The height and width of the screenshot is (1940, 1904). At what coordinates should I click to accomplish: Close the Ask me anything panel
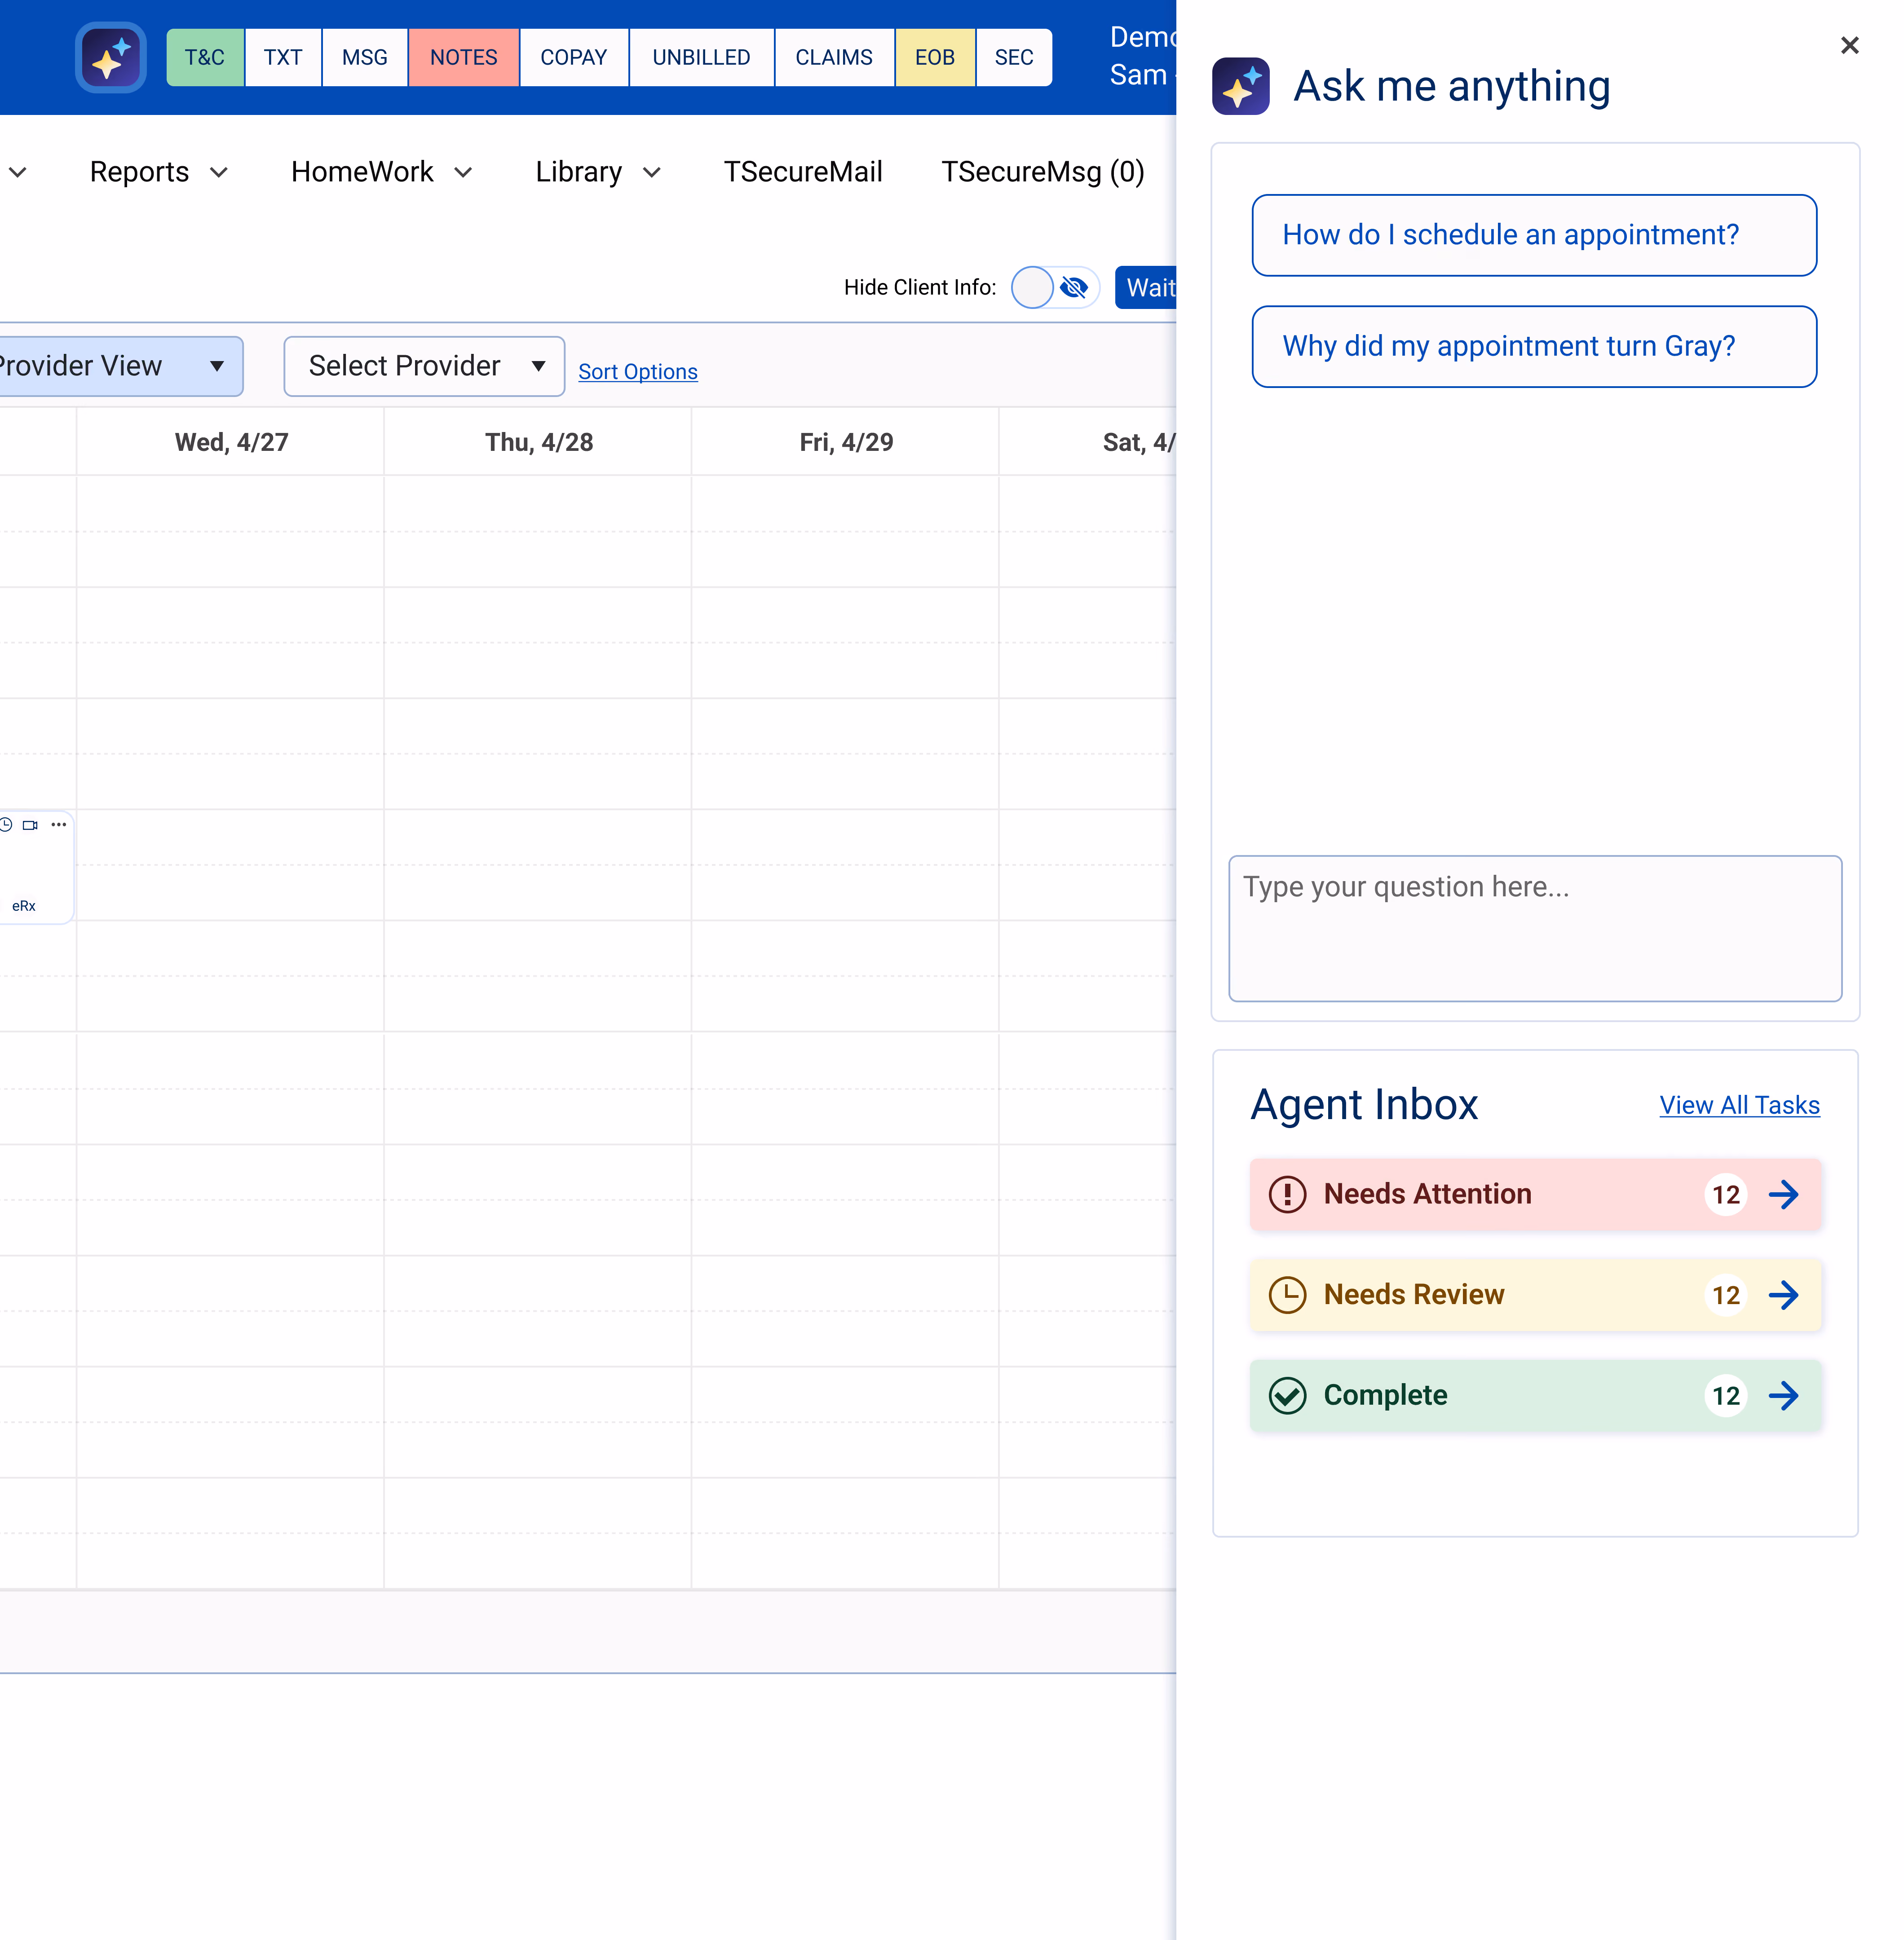(x=1849, y=45)
